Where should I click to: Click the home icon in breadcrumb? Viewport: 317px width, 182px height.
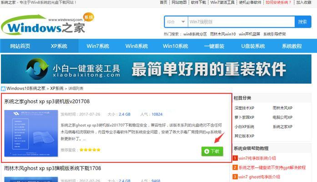coord(3,89)
